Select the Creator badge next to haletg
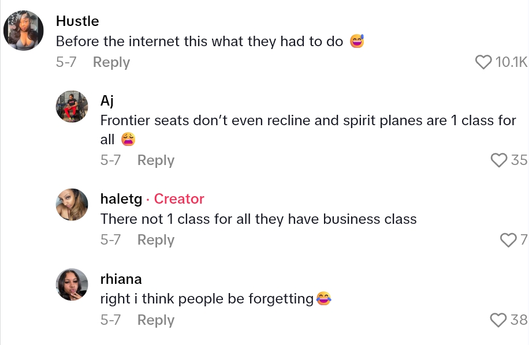The height and width of the screenshot is (345, 529). [x=179, y=199]
